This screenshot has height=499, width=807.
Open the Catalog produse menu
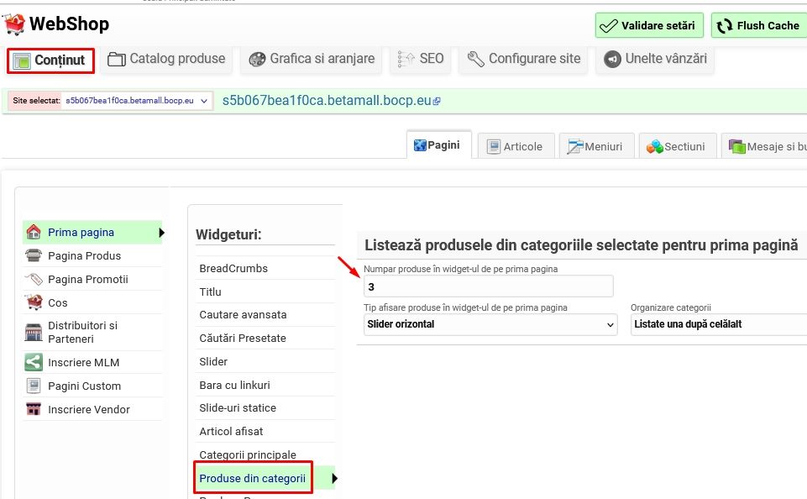[167, 60]
